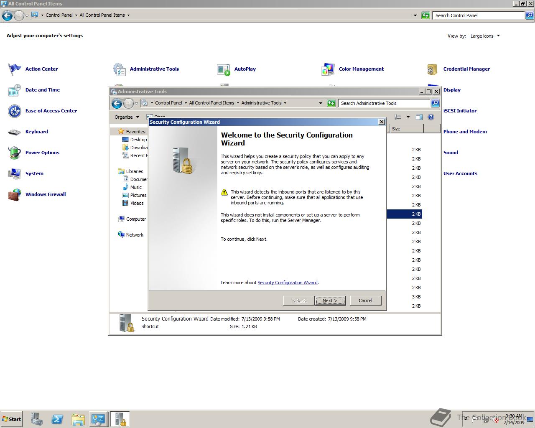Switch to Control Panel taskbar button
This screenshot has height=428, width=535.
[98, 419]
